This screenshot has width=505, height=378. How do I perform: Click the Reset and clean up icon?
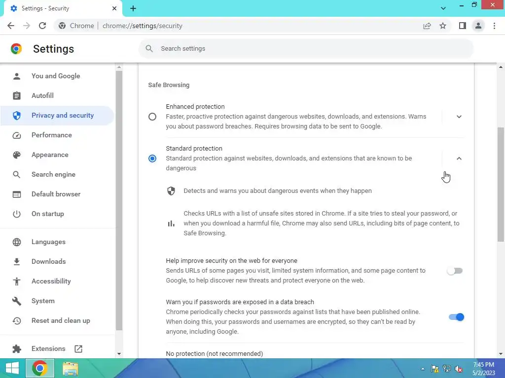tap(17, 321)
